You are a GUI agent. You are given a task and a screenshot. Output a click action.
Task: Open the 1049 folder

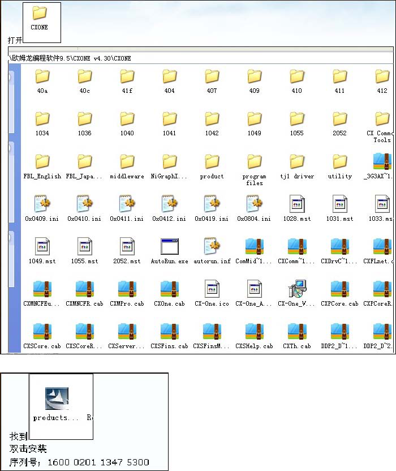click(x=255, y=124)
